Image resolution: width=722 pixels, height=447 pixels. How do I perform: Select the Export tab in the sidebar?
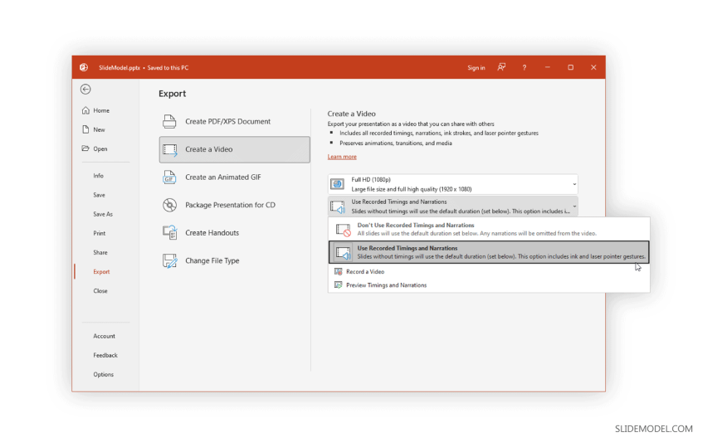[x=101, y=272]
